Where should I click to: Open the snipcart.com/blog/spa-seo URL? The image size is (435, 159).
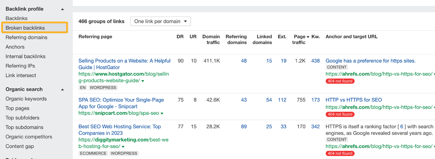tap(119, 113)
